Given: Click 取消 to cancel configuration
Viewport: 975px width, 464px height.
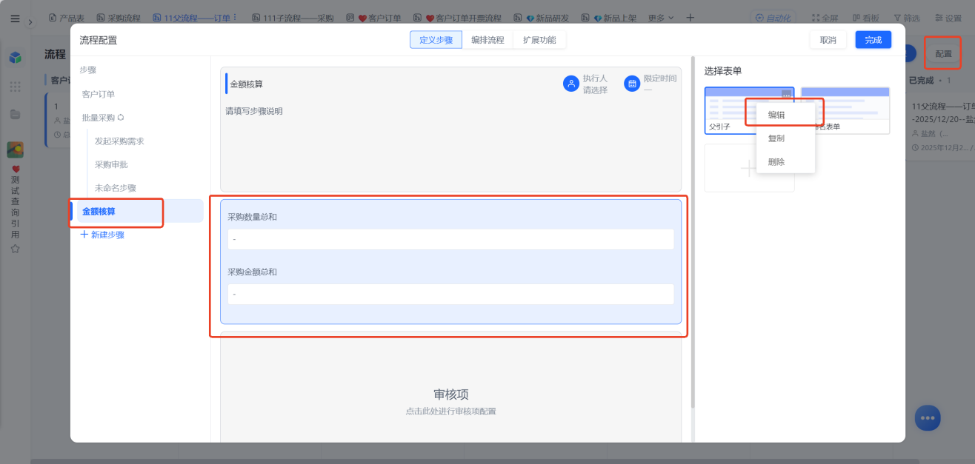Looking at the screenshot, I should [x=828, y=40].
